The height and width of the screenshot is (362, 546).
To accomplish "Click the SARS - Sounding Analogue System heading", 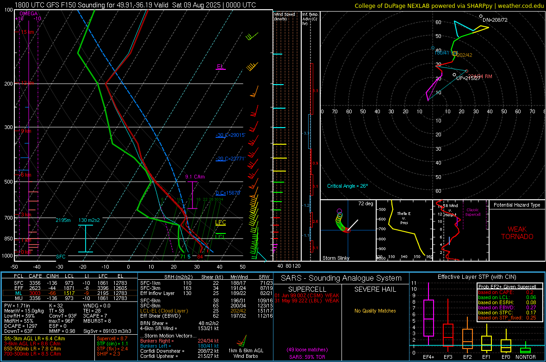I will [x=341, y=278].
